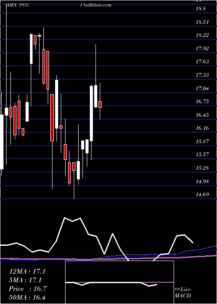Click the MACD inset mini chart
217x304 pixels.
[x=119, y=282]
